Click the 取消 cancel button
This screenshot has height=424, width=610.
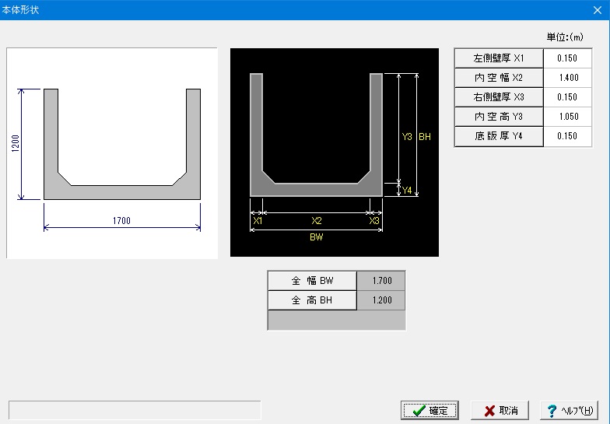tap(500, 410)
